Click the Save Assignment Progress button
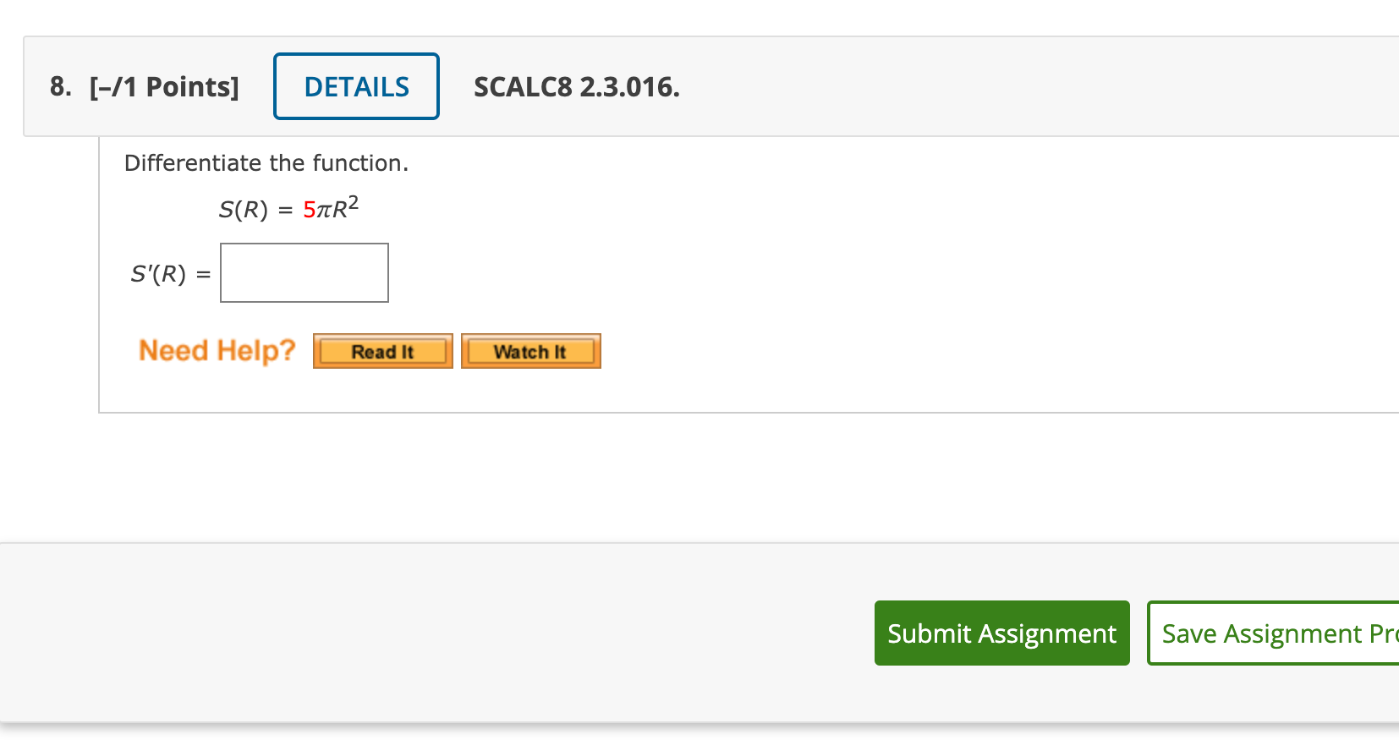Viewport: 1399px width, 751px height. tap(1269, 633)
